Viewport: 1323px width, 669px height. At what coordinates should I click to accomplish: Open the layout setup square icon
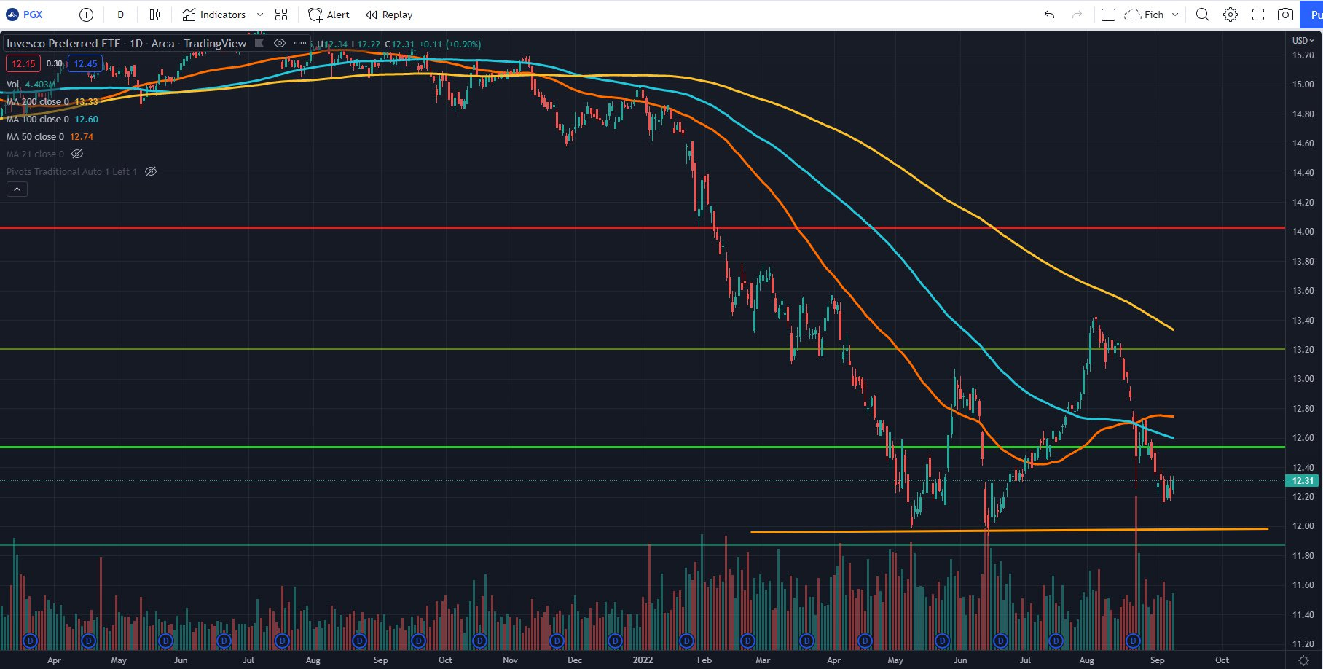1108,15
